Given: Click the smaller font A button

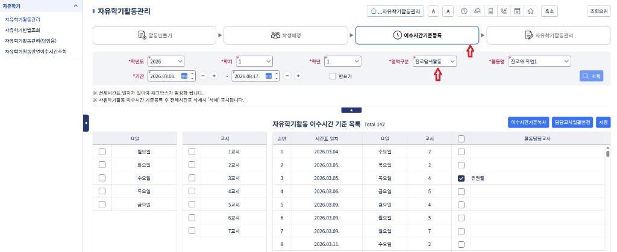Looking at the screenshot, I should click(x=433, y=11).
